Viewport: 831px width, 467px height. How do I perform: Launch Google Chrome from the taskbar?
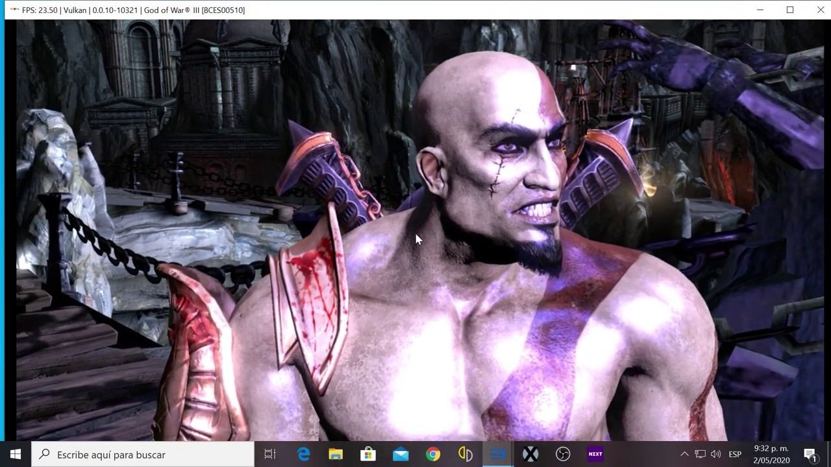433,454
